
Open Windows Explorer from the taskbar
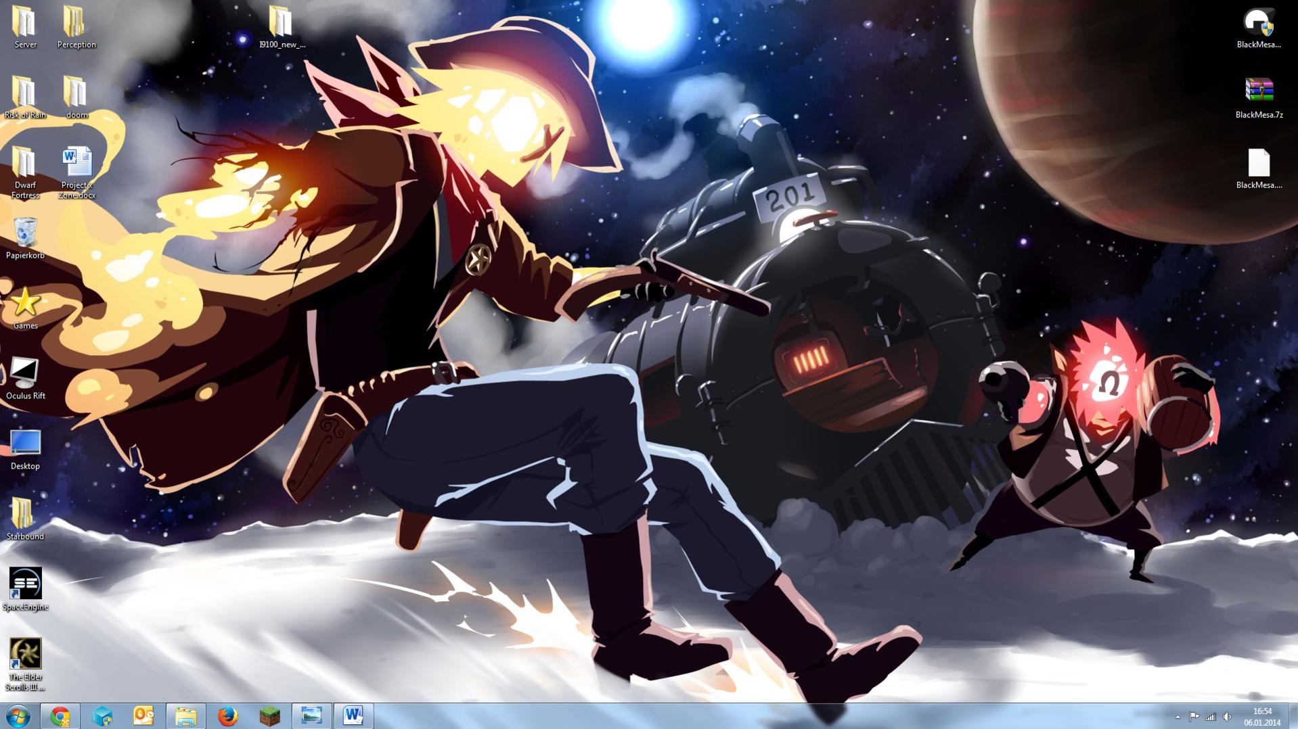tap(185, 716)
